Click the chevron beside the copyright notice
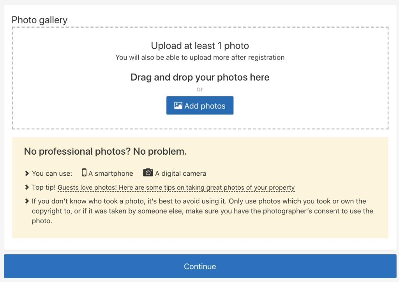The width and height of the screenshot is (399, 282). (27, 201)
